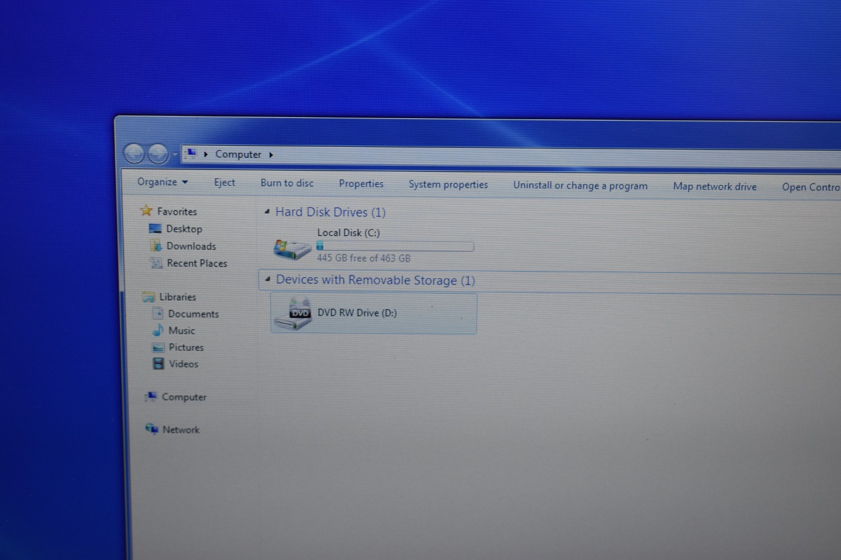The height and width of the screenshot is (560, 841).
Task: Click the Hard Disk Drives (1) header
Action: (331, 212)
